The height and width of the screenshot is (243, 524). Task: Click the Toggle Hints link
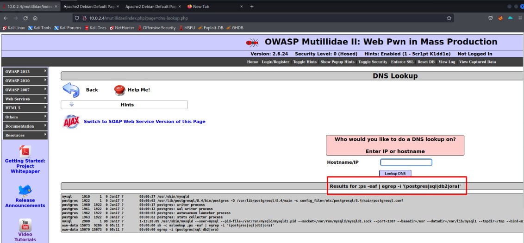305,62
